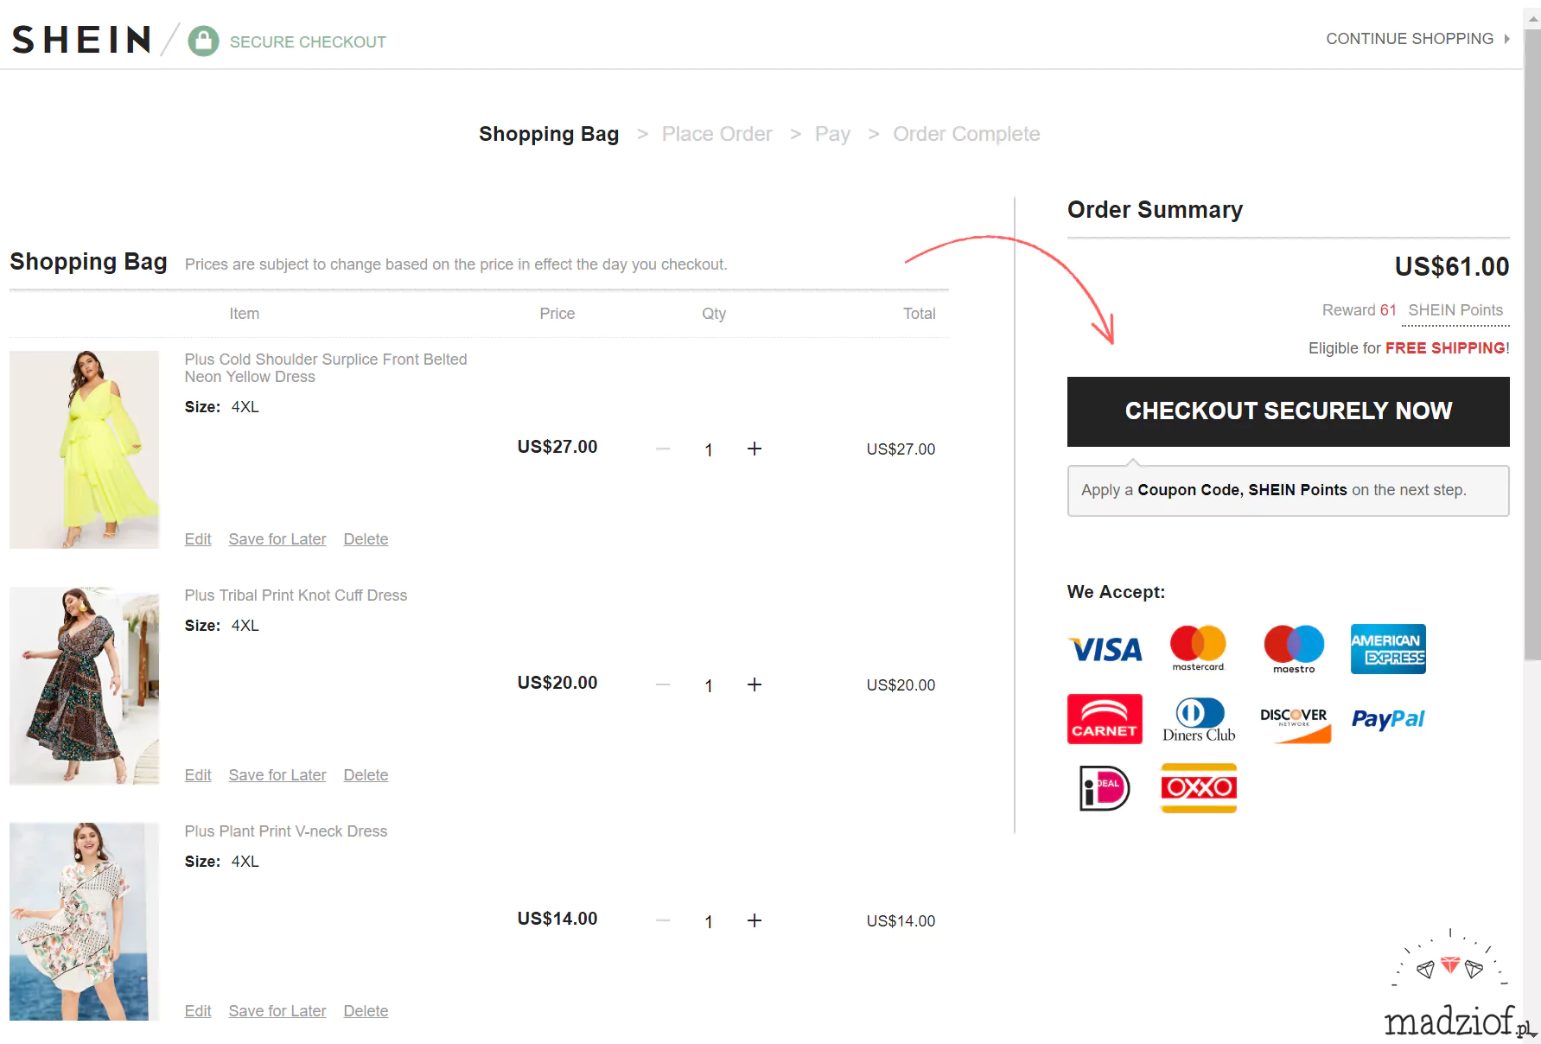1541x1044 pixels.
Task: Save the Tribal Print Dress for later
Action: (277, 775)
